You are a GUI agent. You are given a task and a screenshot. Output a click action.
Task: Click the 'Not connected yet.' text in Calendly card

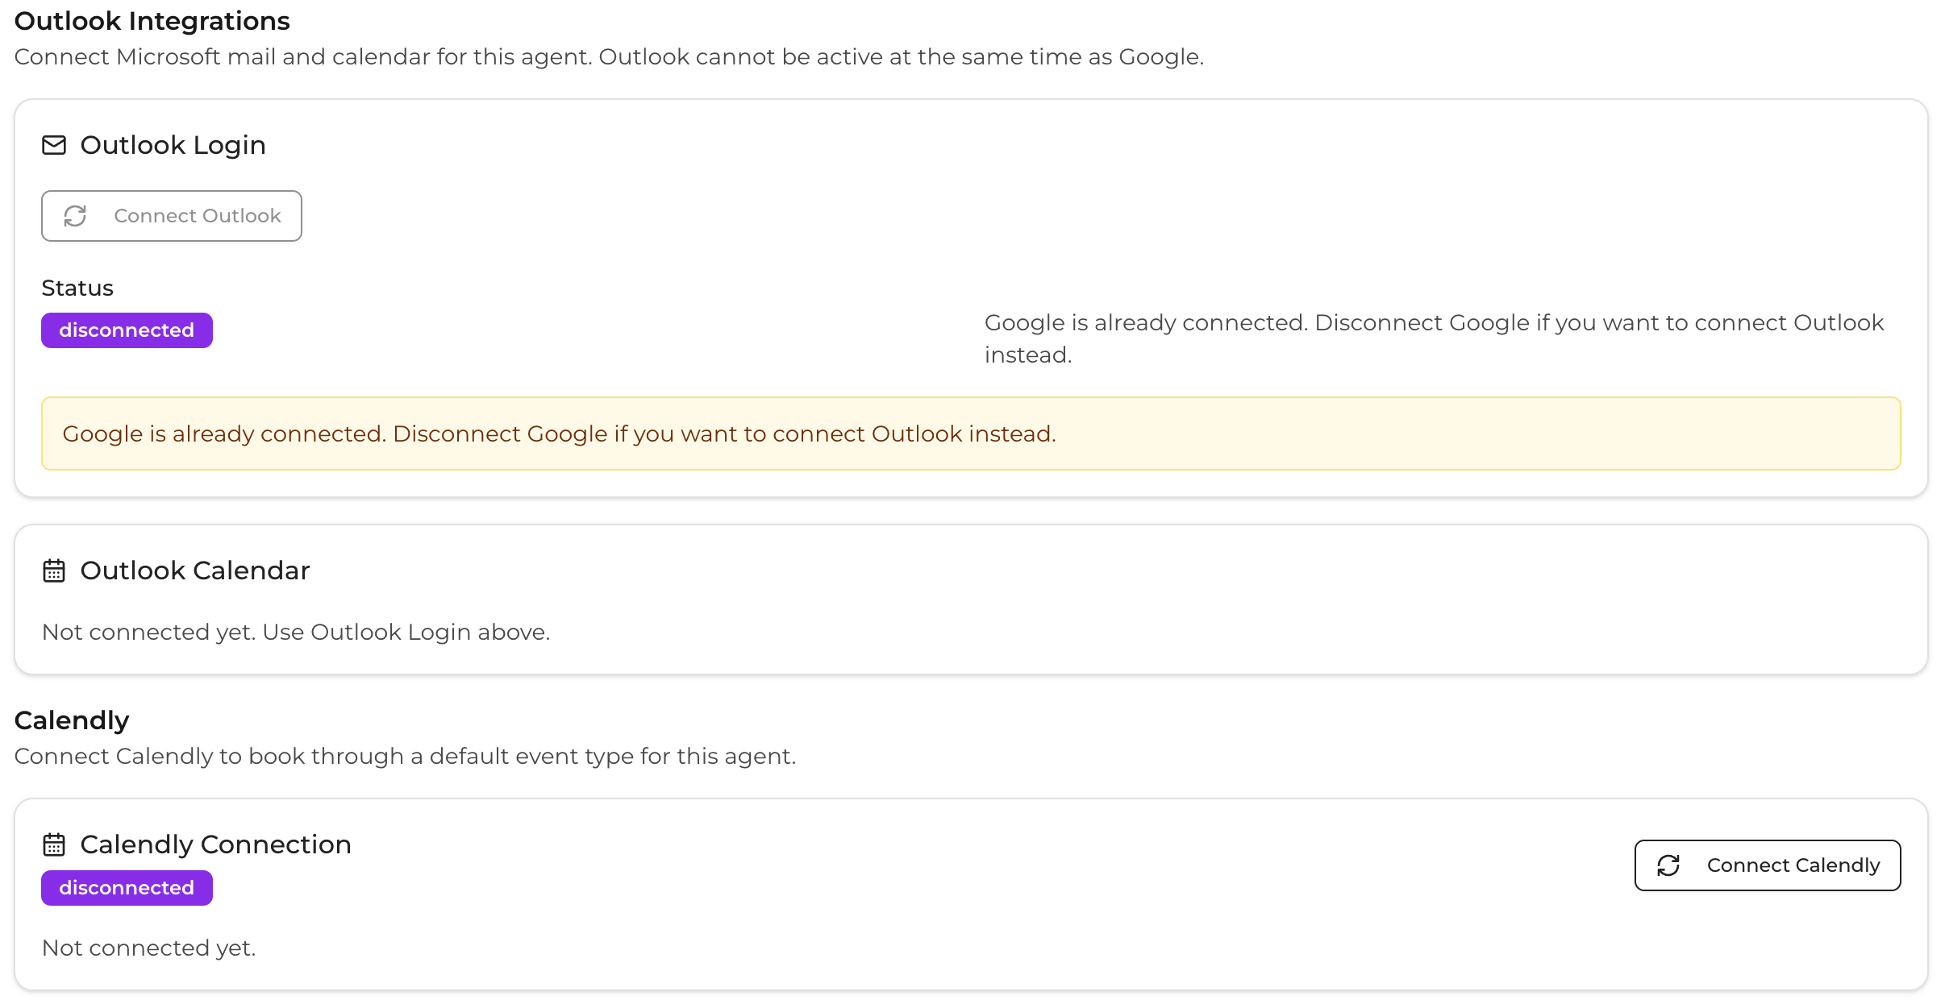coord(148,948)
